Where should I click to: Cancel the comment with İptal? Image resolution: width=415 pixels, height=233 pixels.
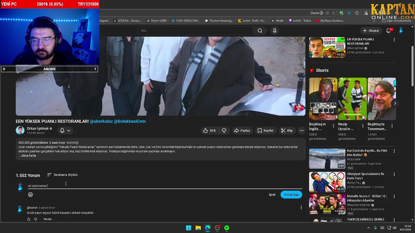(x=272, y=194)
